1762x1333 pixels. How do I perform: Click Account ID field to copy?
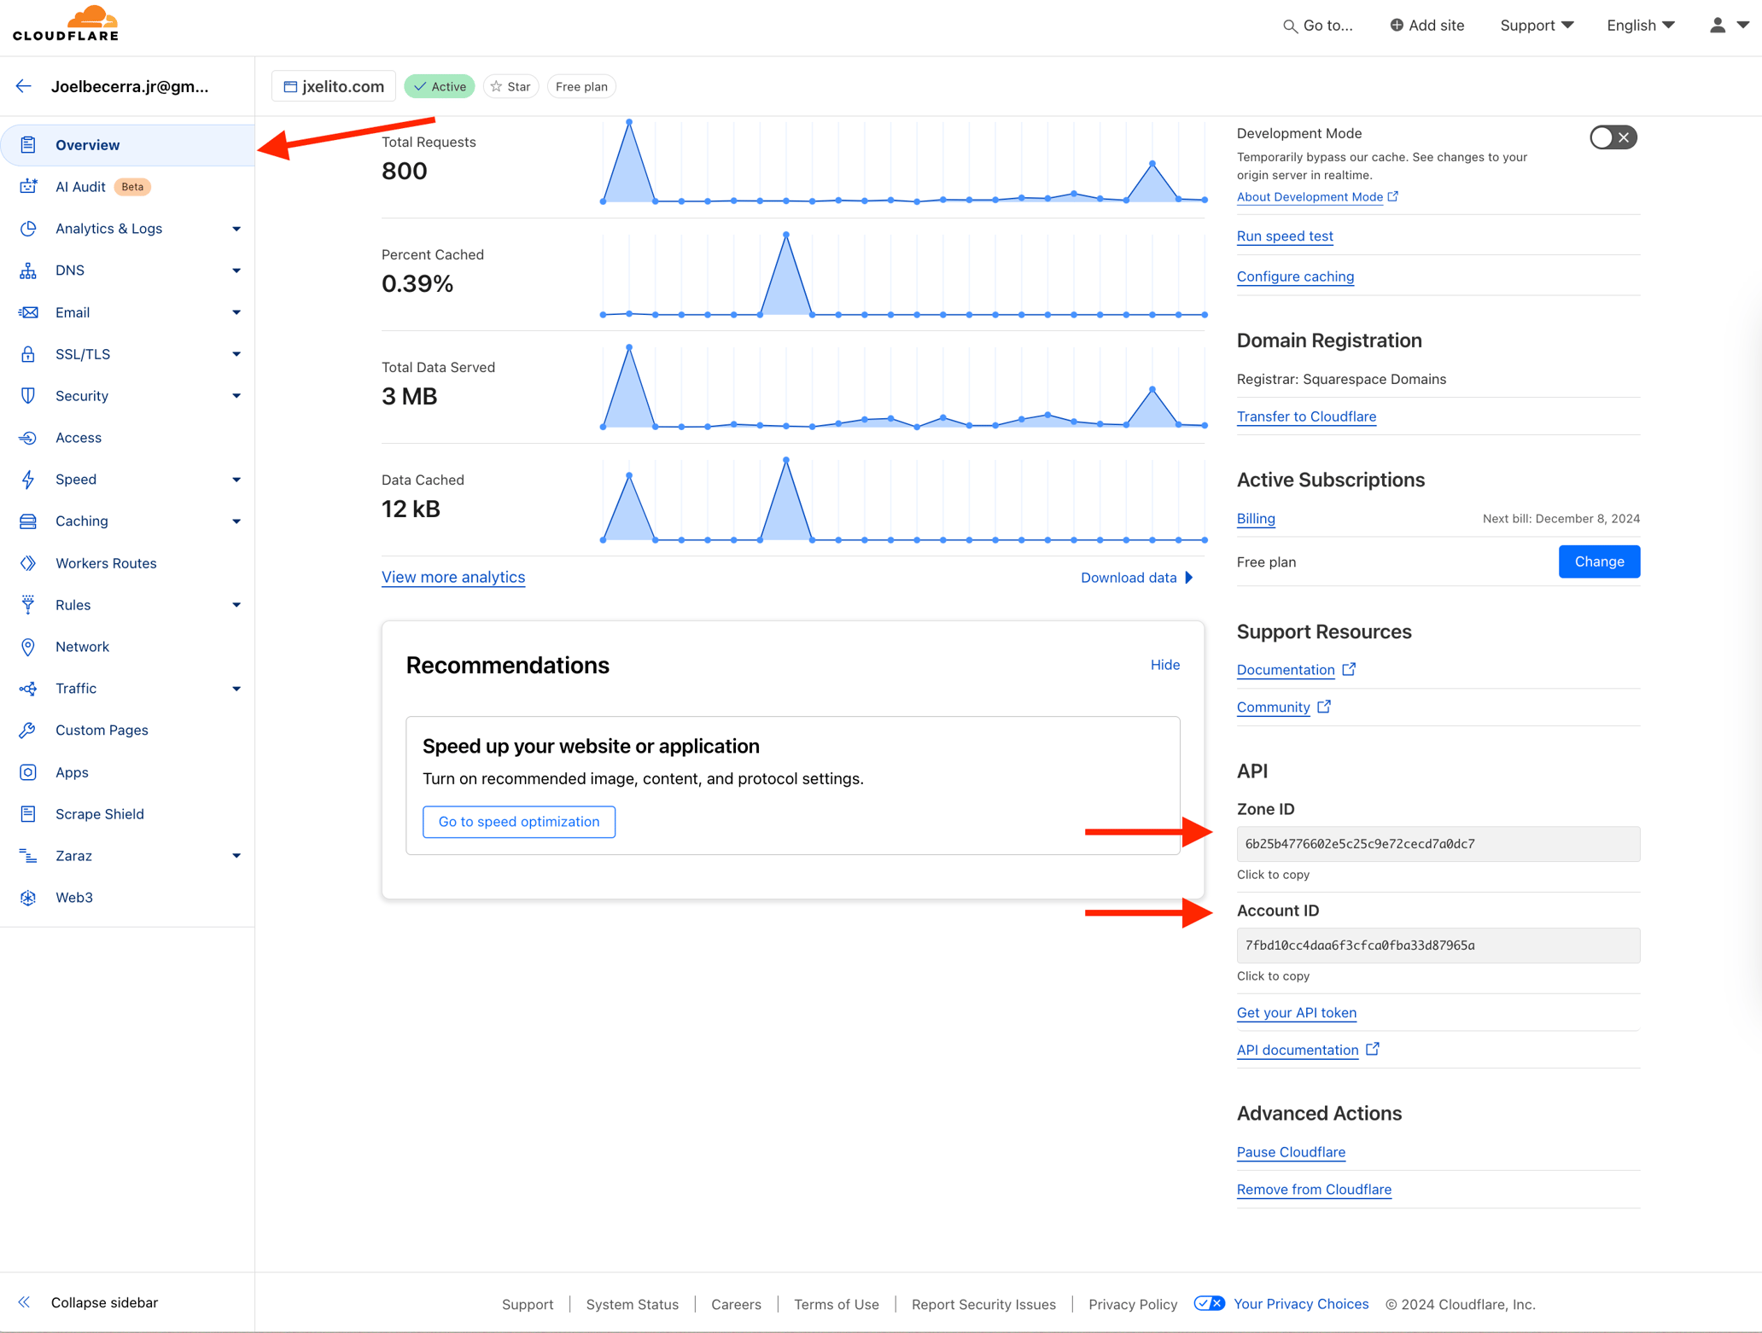tap(1438, 946)
